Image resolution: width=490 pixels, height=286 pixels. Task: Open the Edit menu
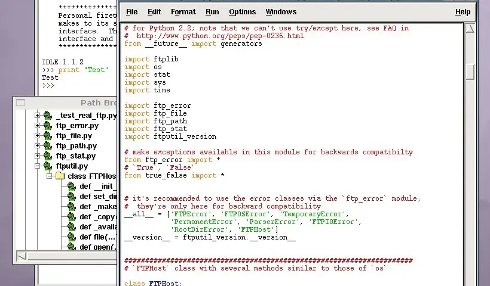pos(154,12)
